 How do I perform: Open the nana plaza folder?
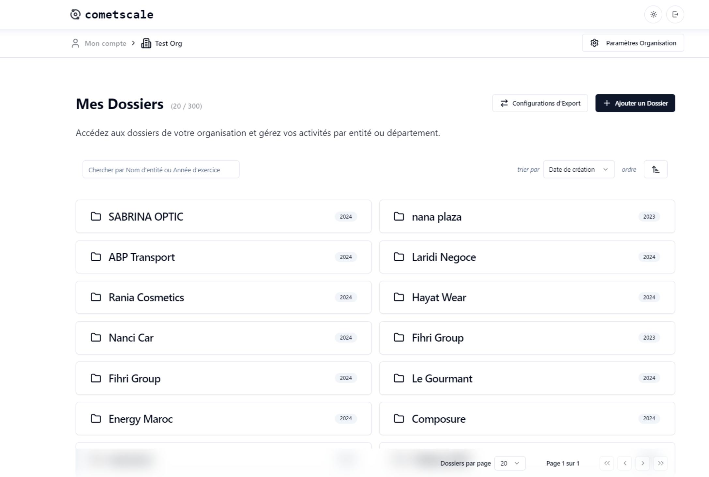(436, 217)
